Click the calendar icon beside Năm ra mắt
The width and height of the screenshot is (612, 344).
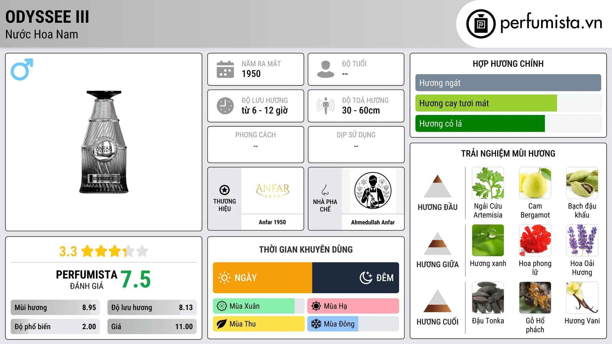[x=225, y=69]
